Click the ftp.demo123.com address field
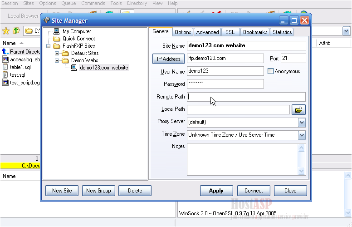This screenshot has height=227, width=352. 225,59
